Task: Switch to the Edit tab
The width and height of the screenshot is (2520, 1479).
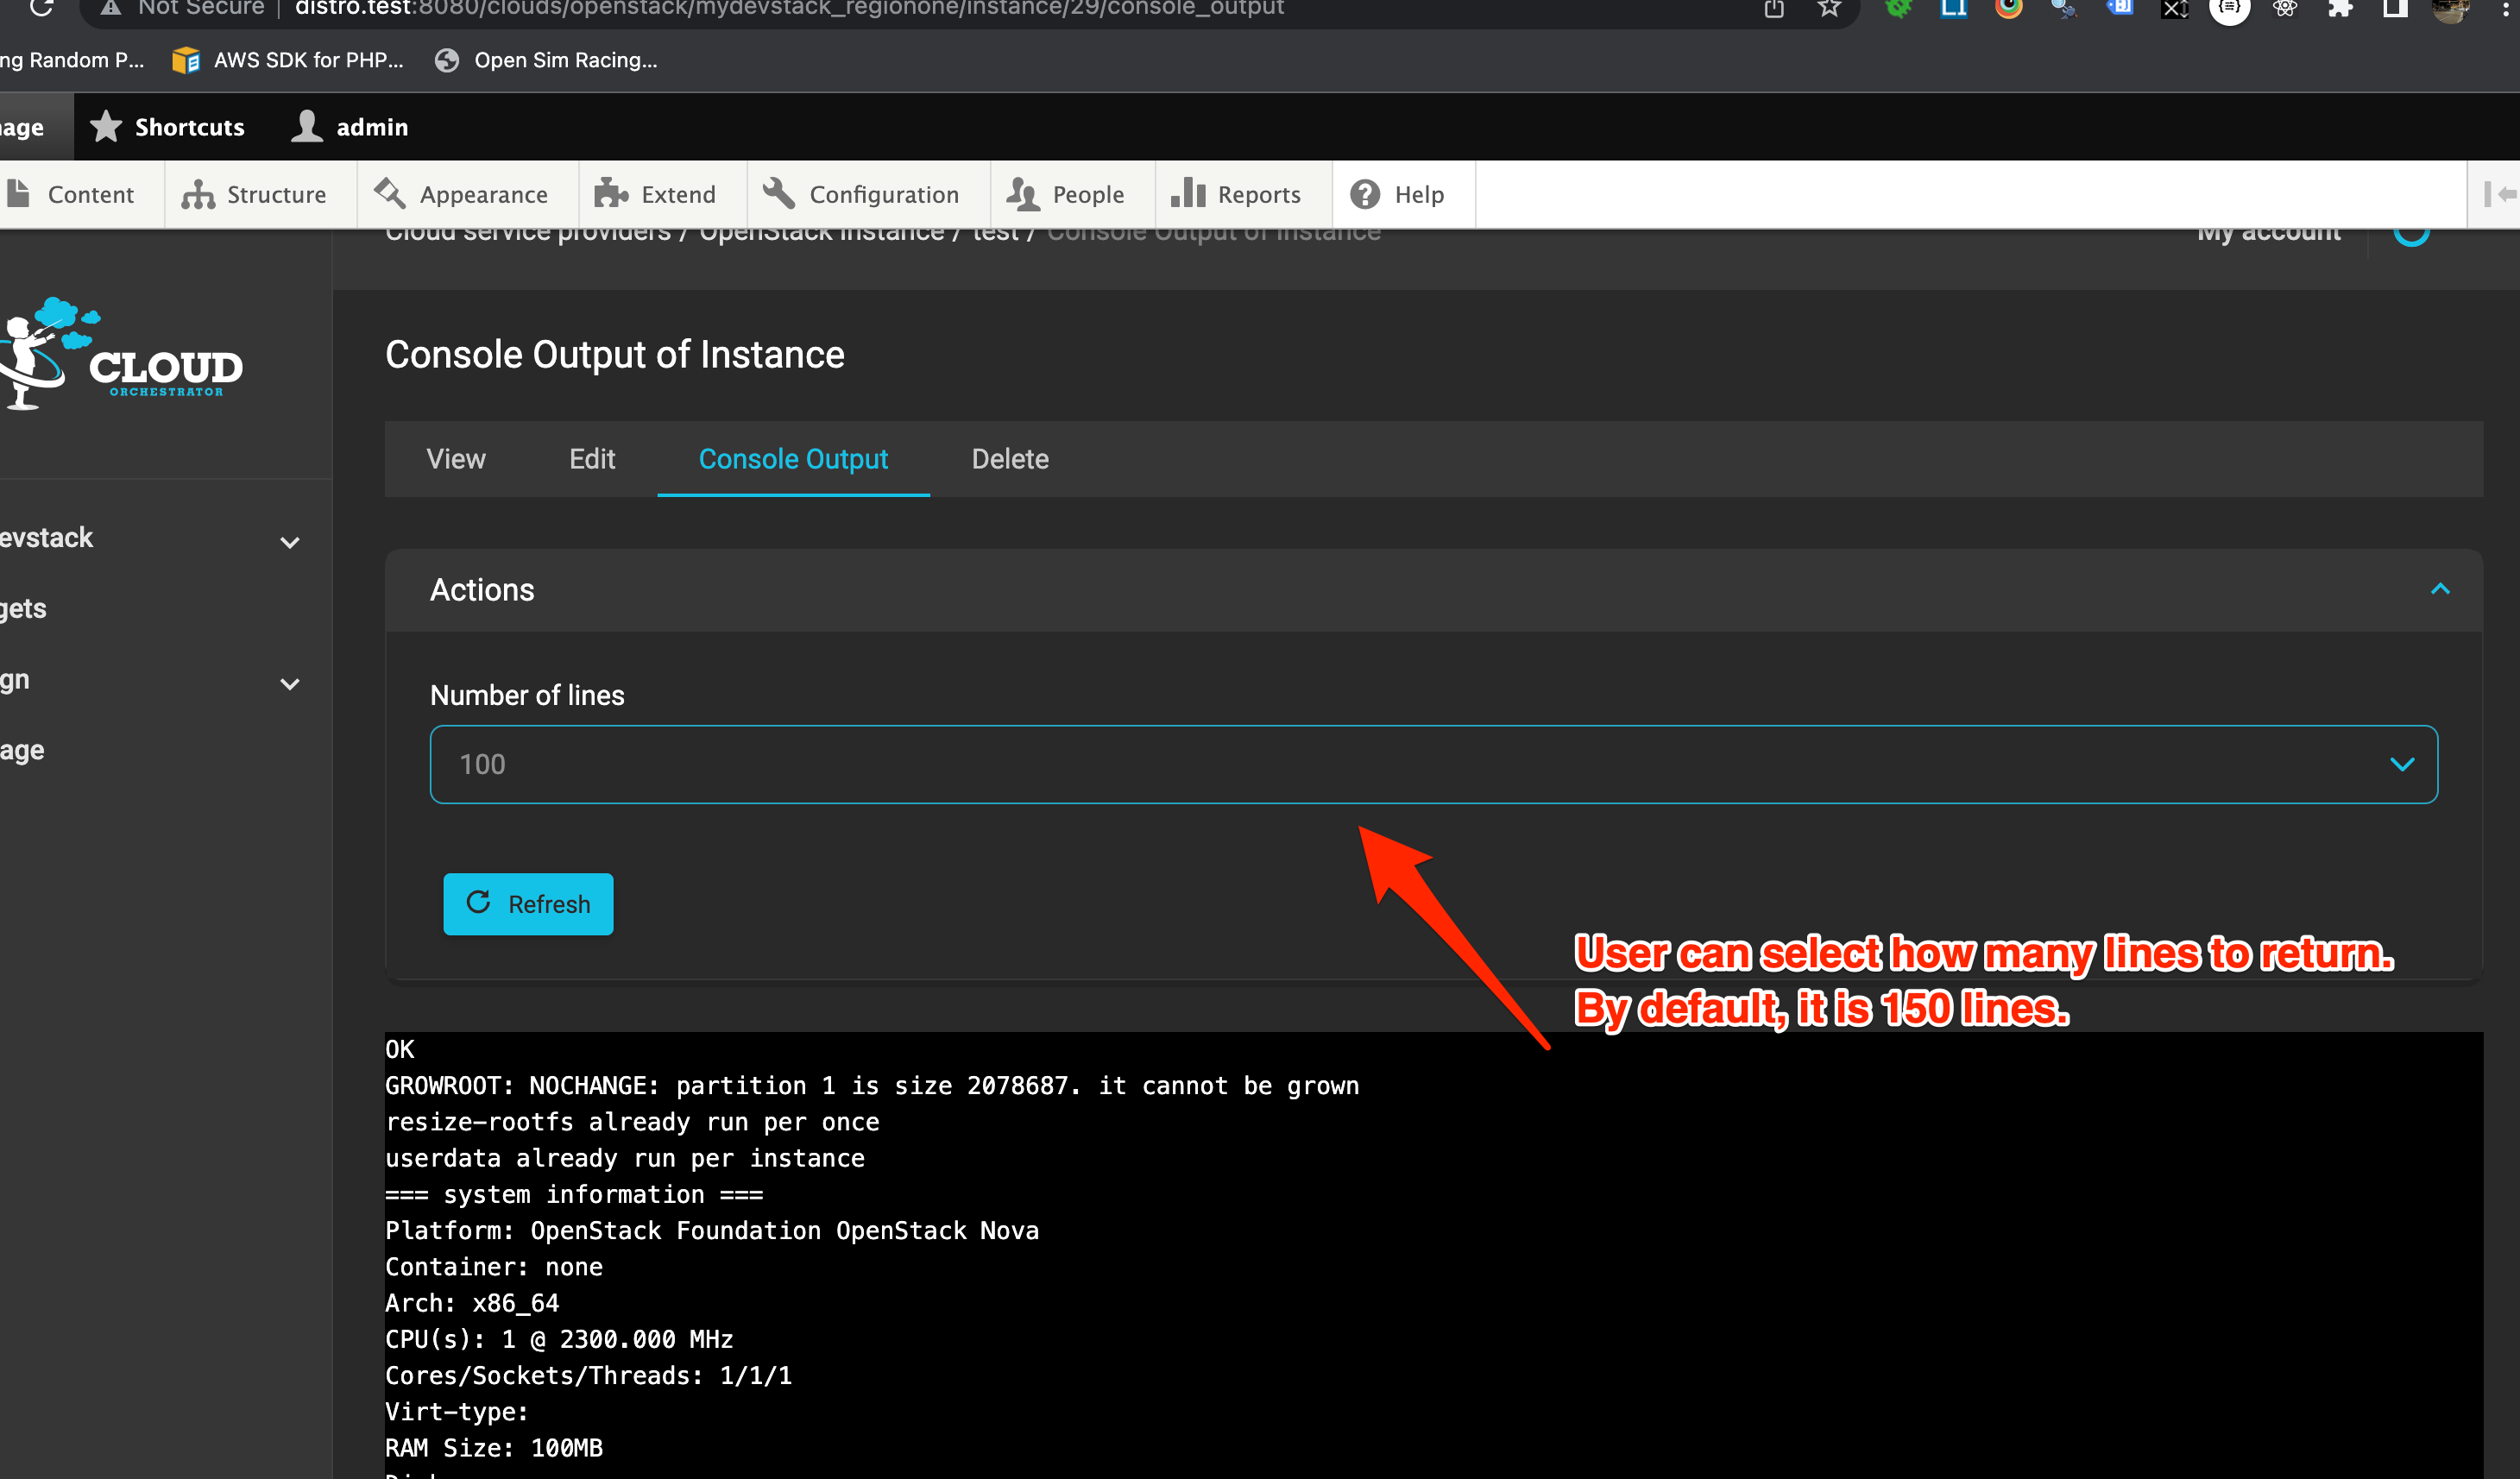Action: tap(592, 459)
